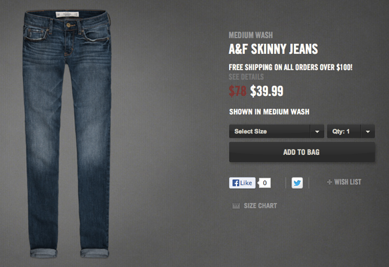Click the arrow on the Select Size box
The width and height of the screenshot is (389, 267).
317,132
